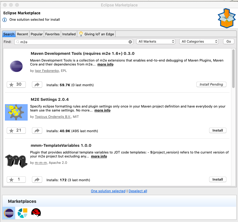The image size is (238, 222).
Task: Open the Installed tab
Action: [x=69, y=34]
